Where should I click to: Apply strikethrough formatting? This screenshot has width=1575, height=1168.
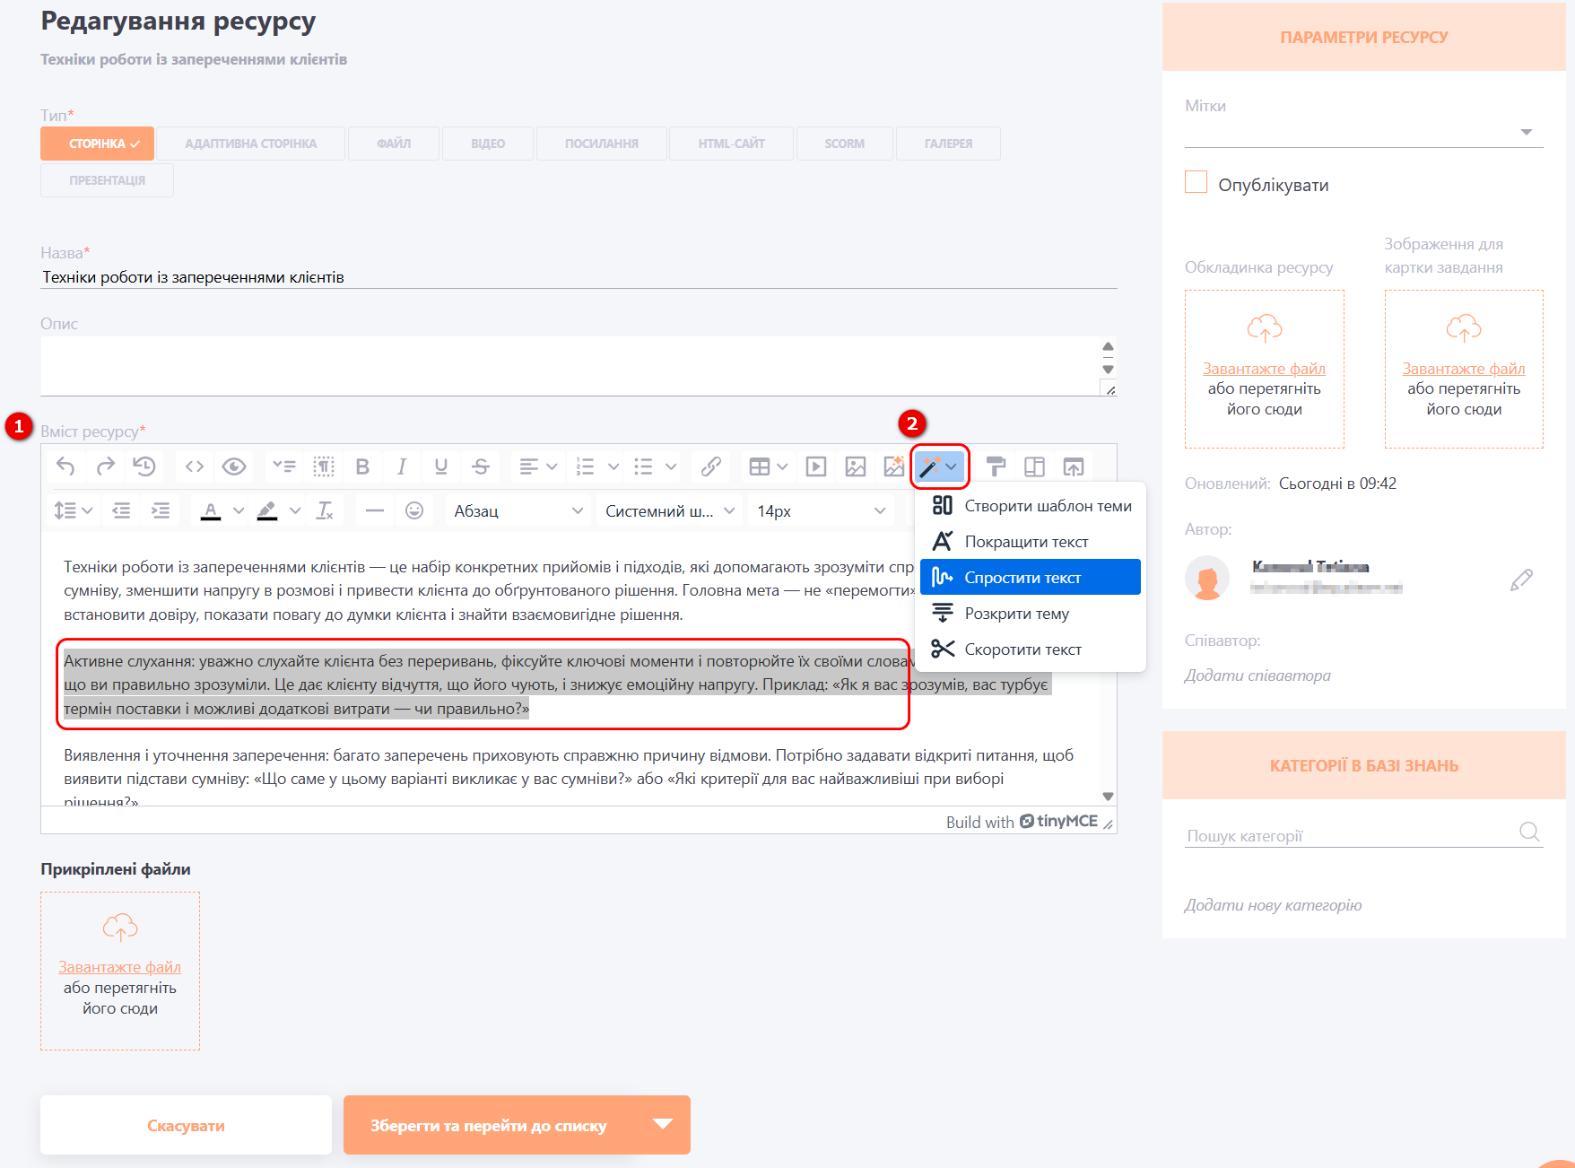pyautogui.click(x=481, y=466)
